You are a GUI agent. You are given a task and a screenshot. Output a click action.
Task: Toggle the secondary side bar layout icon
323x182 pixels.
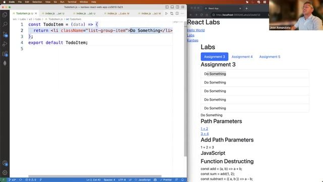click(x=177, y=7)
